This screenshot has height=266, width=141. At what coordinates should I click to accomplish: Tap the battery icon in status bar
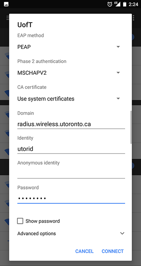(x=125, y=4)
